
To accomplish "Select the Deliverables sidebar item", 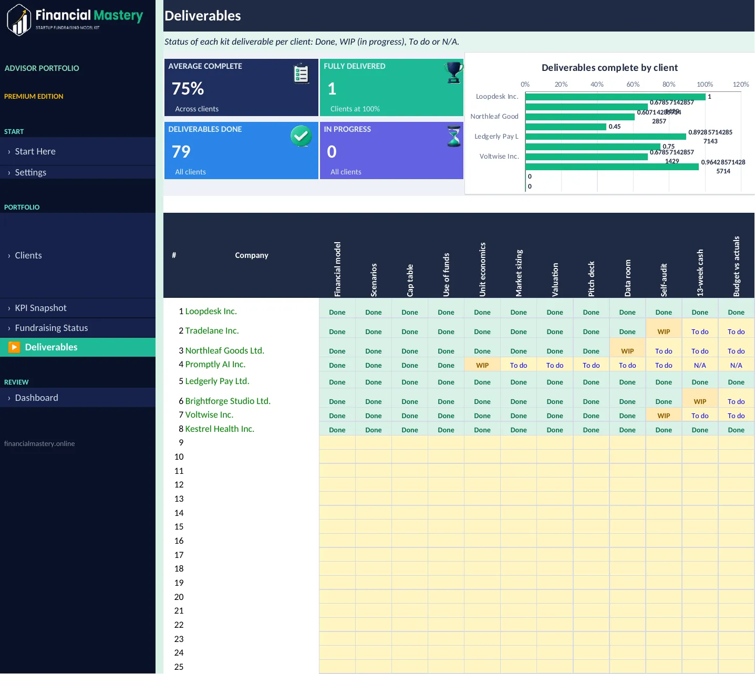I will point(78,347).
